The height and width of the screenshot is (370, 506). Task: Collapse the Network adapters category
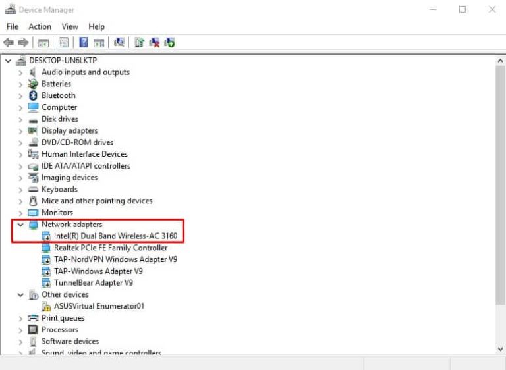pyautogui.click(x=21, y=225)
